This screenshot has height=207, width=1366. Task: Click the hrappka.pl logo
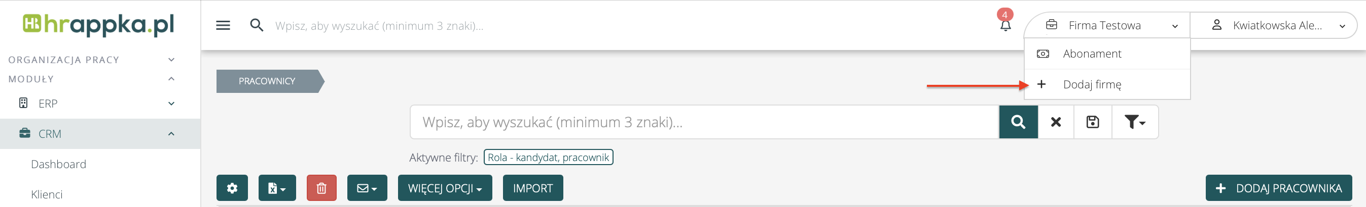pyautogui.click(x=99, y=24)
